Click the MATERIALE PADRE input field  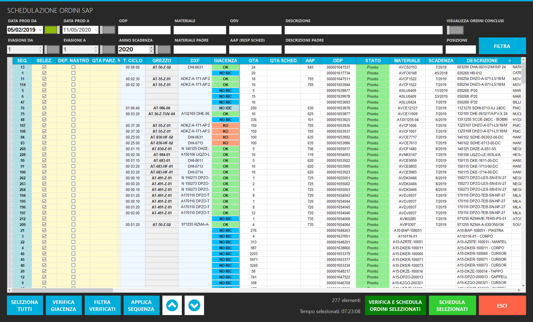tap(200, 49)
